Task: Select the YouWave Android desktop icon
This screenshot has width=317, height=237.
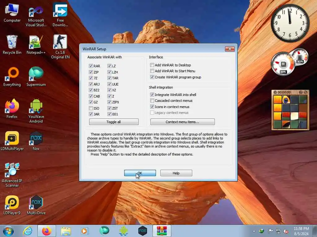Action: [x=36, y=111]
